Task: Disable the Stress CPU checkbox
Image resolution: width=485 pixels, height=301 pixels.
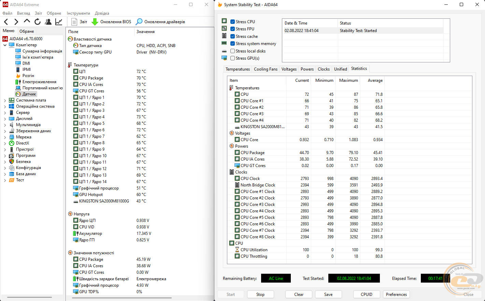Action: click(x=232, y=21)
